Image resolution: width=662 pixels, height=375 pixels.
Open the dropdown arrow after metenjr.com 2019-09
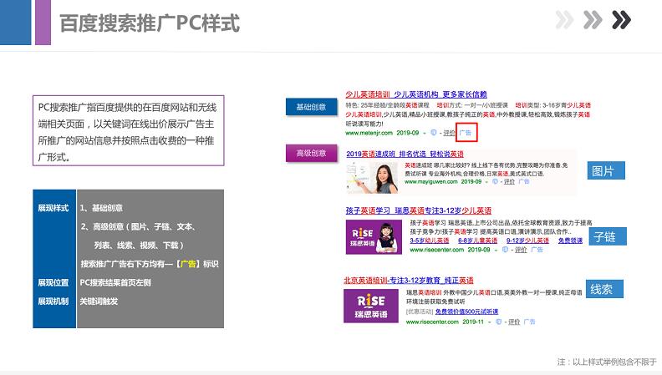(425, 133)
